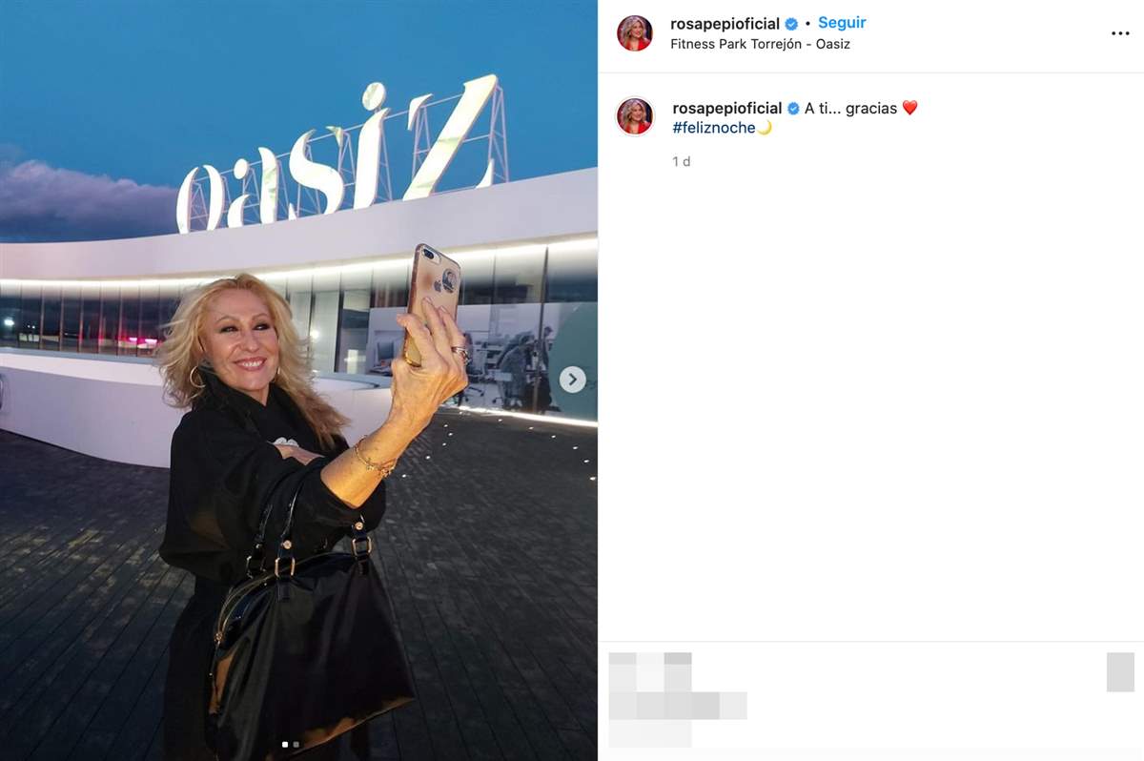The width and height of the screenshot is (1144, 761).
Task: Click the blurred action icons row
Action: pyautogui.click(x=650, y=671)
